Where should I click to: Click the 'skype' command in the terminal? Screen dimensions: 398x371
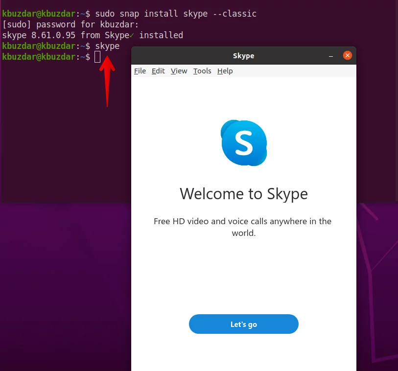coord(107,46)
